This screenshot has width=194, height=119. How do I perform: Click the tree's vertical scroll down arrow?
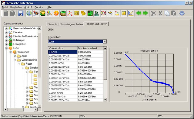tap(39, 106)
